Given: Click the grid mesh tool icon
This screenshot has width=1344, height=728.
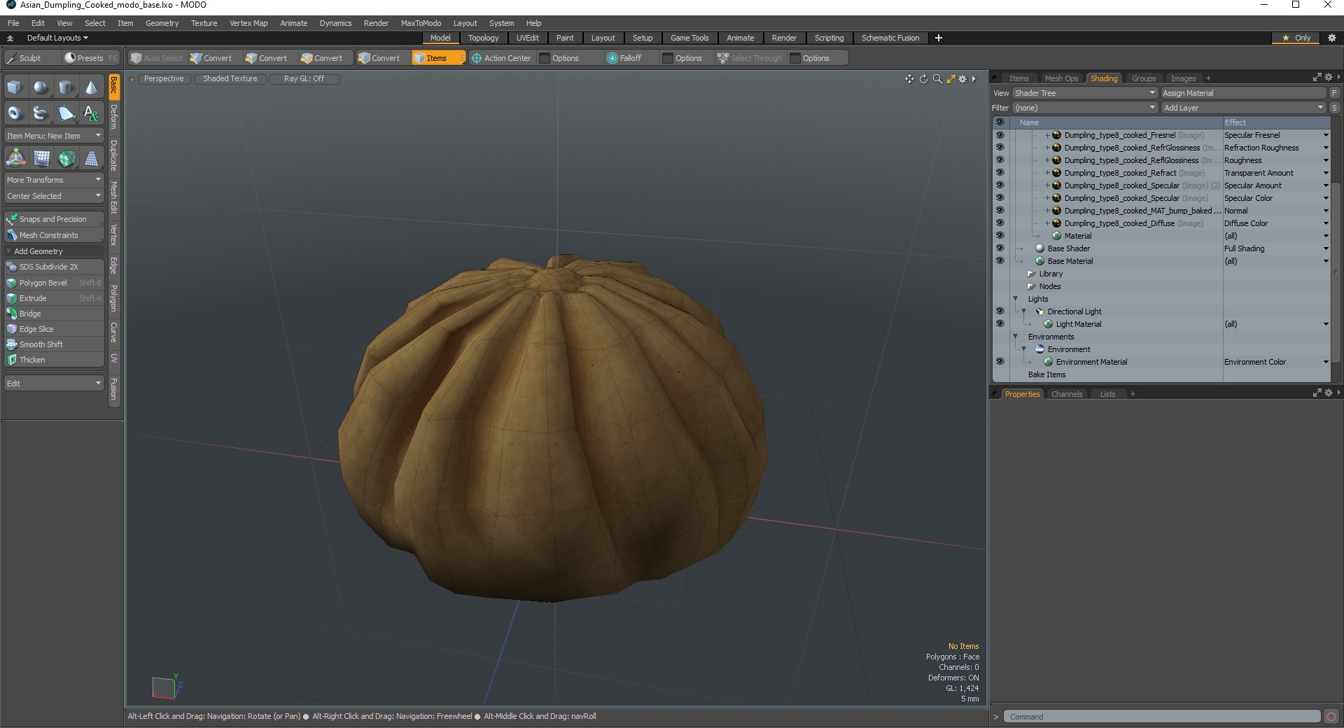Looking at the screenshot, I should click(41, 158).
